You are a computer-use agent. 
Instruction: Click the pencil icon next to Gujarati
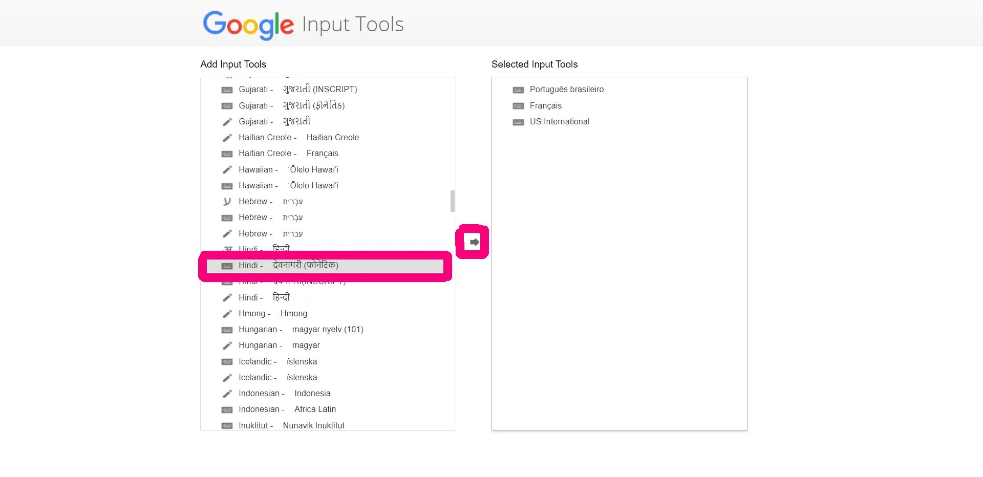coord(227,122)
